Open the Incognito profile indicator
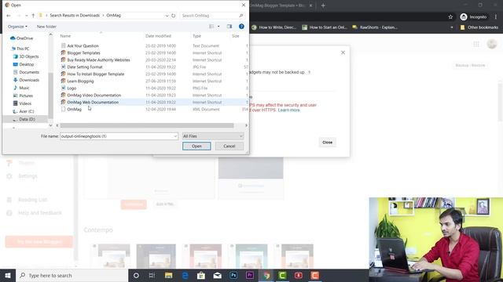 click(x=473, y=17)
